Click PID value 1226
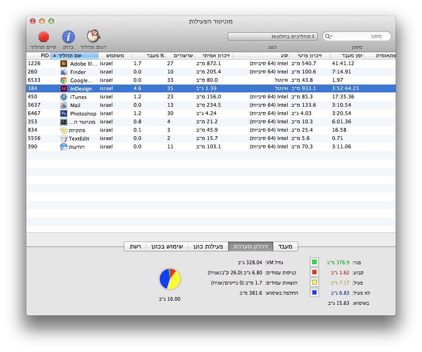The image size is (422, 352). [34, 63]
